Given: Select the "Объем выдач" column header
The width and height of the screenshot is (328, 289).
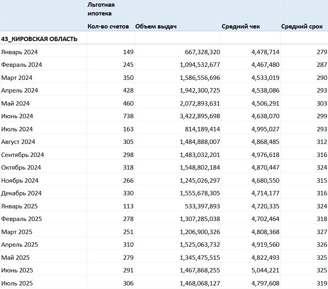Looking at the screenshot, I should [x=156, y=26].
